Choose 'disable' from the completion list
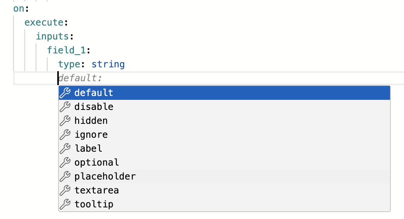 pos(94,107)
